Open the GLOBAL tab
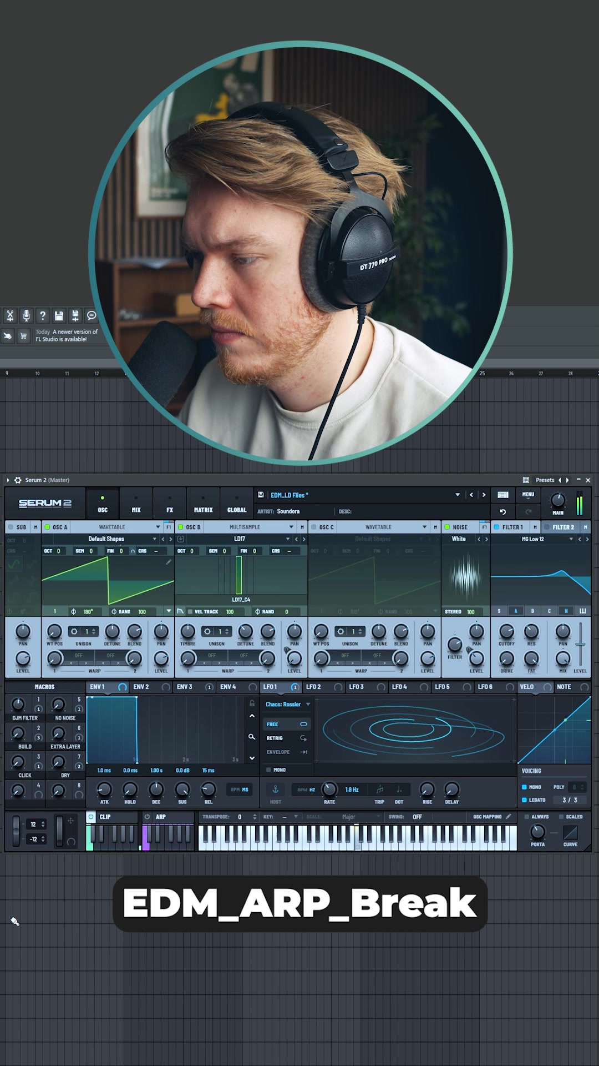This screenshot has height=1066, width=599. point(237,503)
